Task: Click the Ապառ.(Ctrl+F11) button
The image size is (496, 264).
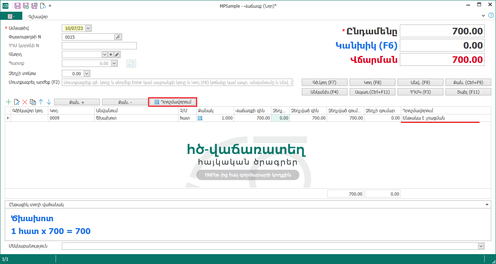Action: point(372,92)
